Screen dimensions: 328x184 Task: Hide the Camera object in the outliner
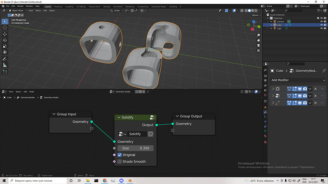click(x=321, y=21)
